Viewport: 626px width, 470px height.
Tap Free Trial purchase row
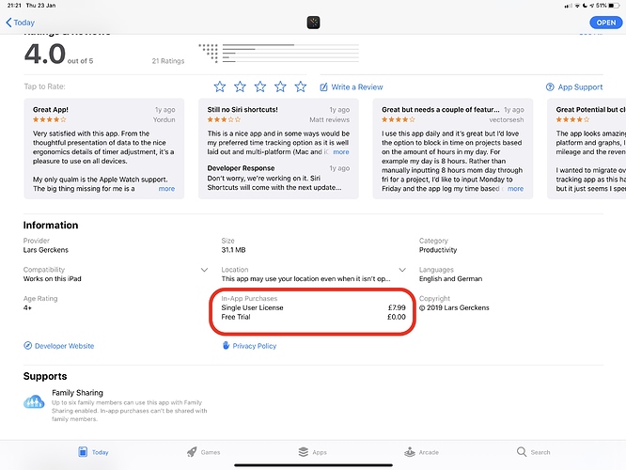pos(313,317)
